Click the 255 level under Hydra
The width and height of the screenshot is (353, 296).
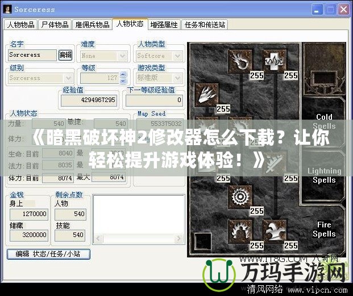(291, 246)
